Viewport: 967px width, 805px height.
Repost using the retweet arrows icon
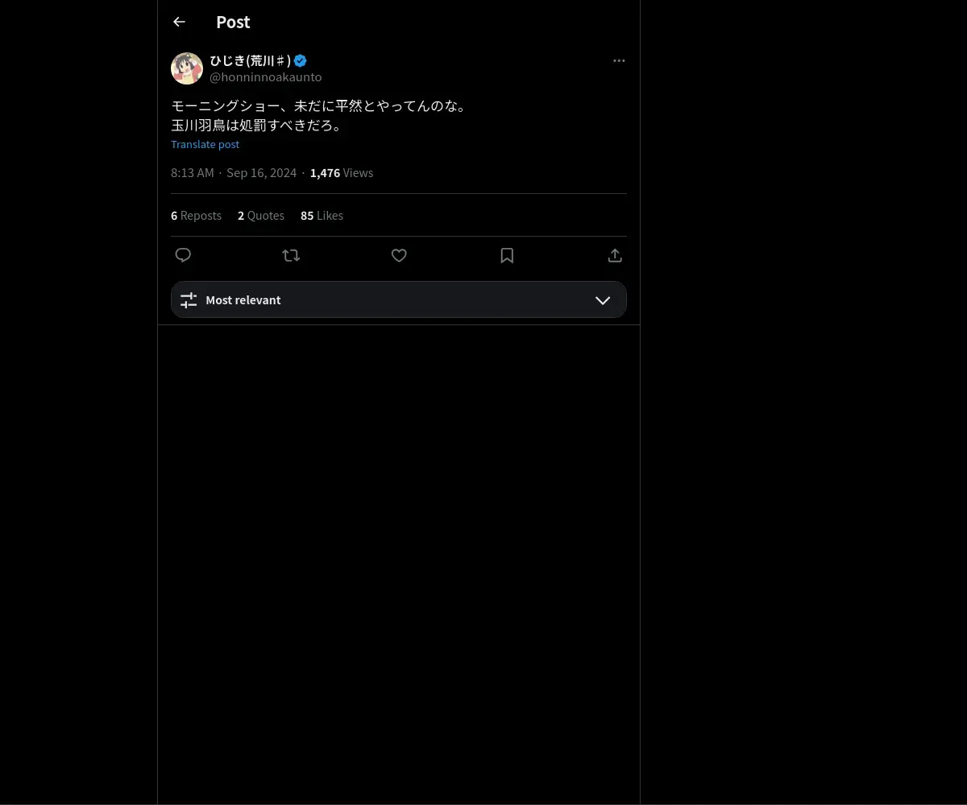291,255
